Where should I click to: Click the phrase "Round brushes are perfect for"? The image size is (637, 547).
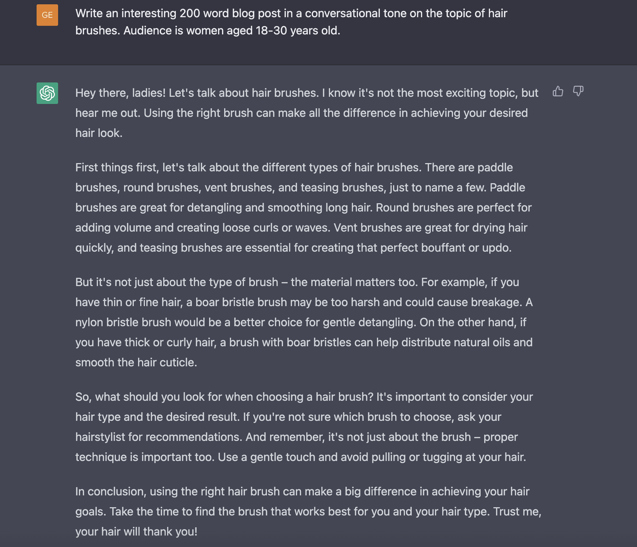click(453, 208)
